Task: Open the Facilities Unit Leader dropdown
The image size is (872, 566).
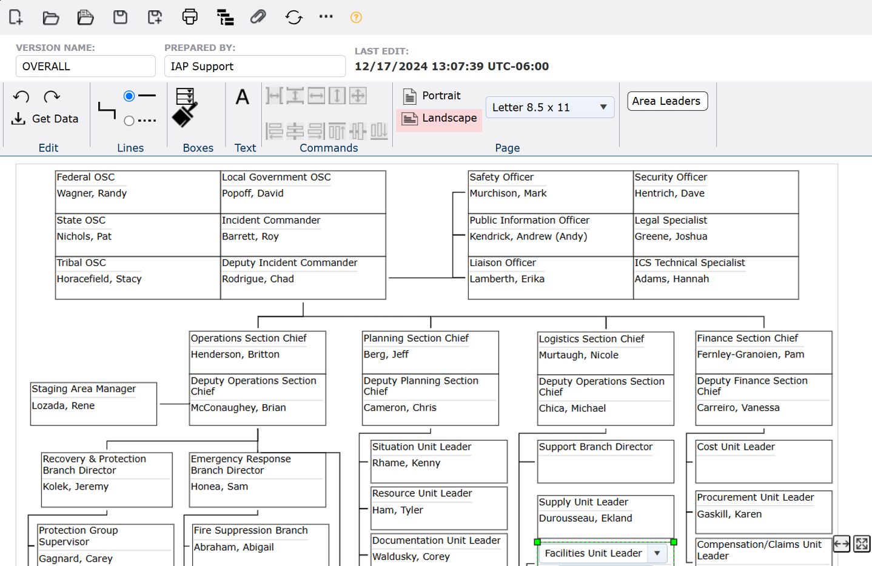Action: tap(657, 553)
